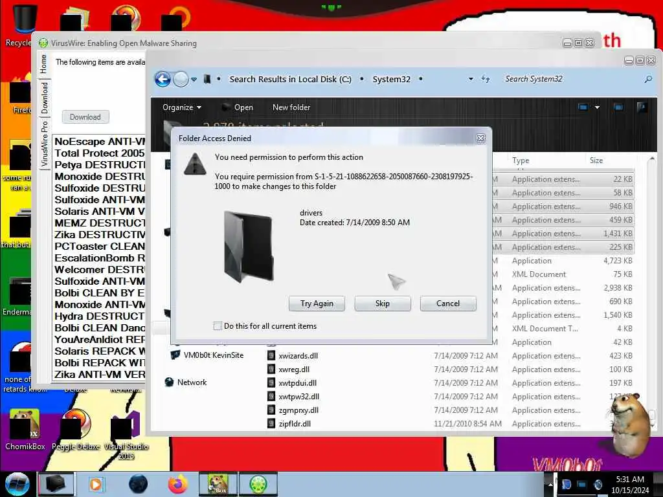
Task: Switch to the Download tab in VirusWire
Action: click(x=44, y=98)
